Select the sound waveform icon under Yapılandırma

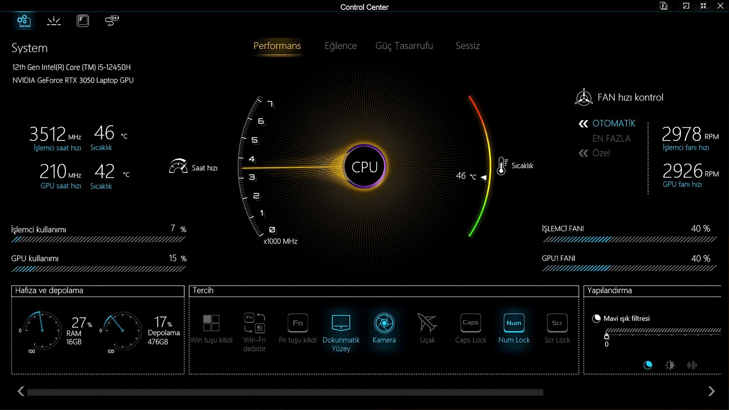point(692,365)
